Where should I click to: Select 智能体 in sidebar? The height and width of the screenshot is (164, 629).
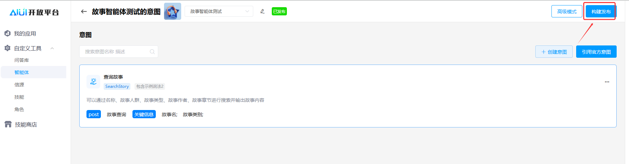(x=22, y=72)
